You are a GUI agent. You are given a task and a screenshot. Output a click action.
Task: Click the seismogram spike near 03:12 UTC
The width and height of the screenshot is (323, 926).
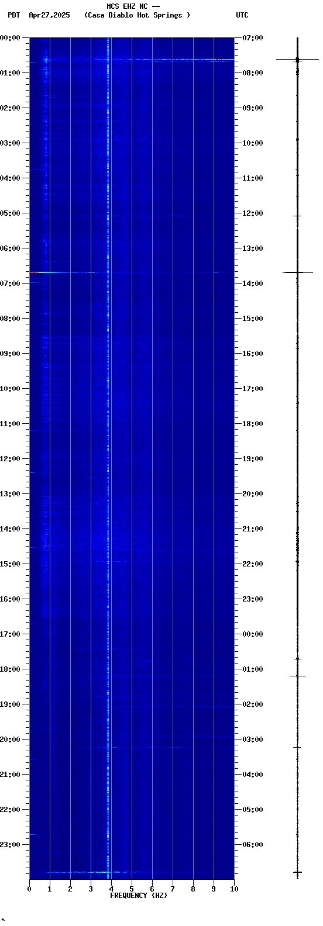tap(297, 747)
